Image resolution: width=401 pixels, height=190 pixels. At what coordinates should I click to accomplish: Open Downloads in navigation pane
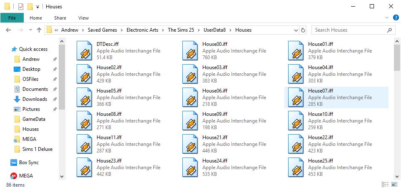click(35, 99)
